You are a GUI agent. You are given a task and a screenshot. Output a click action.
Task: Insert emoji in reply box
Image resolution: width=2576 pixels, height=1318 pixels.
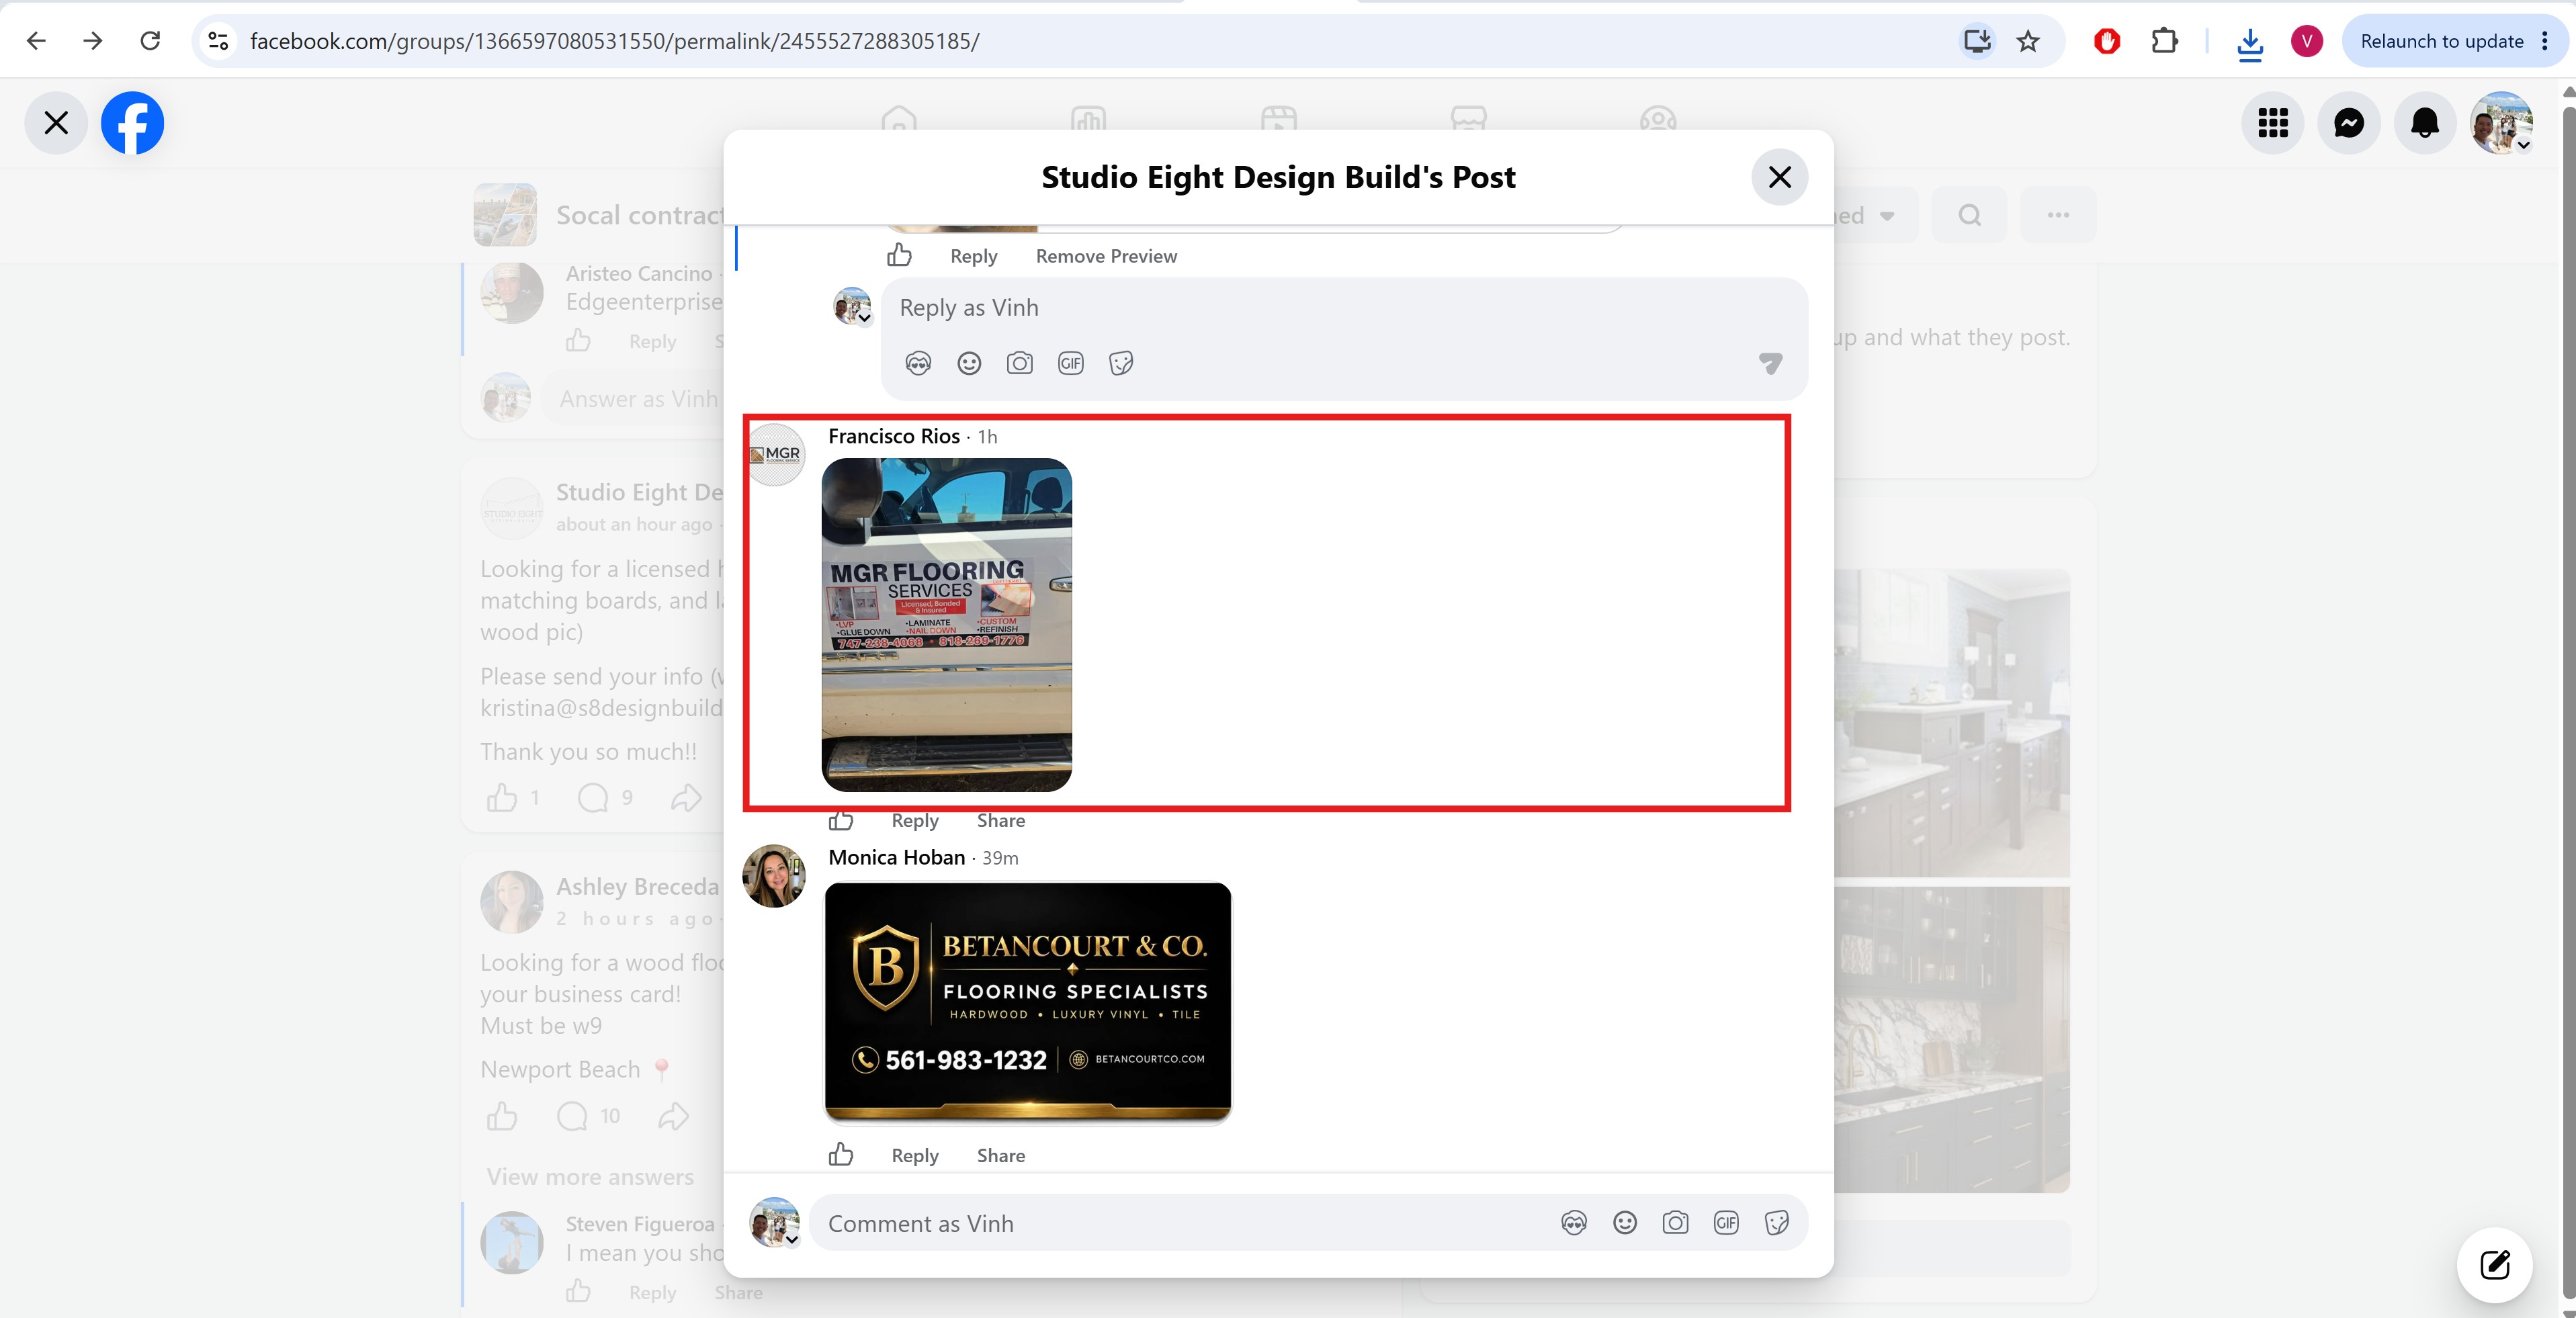[x=969, y=363]
